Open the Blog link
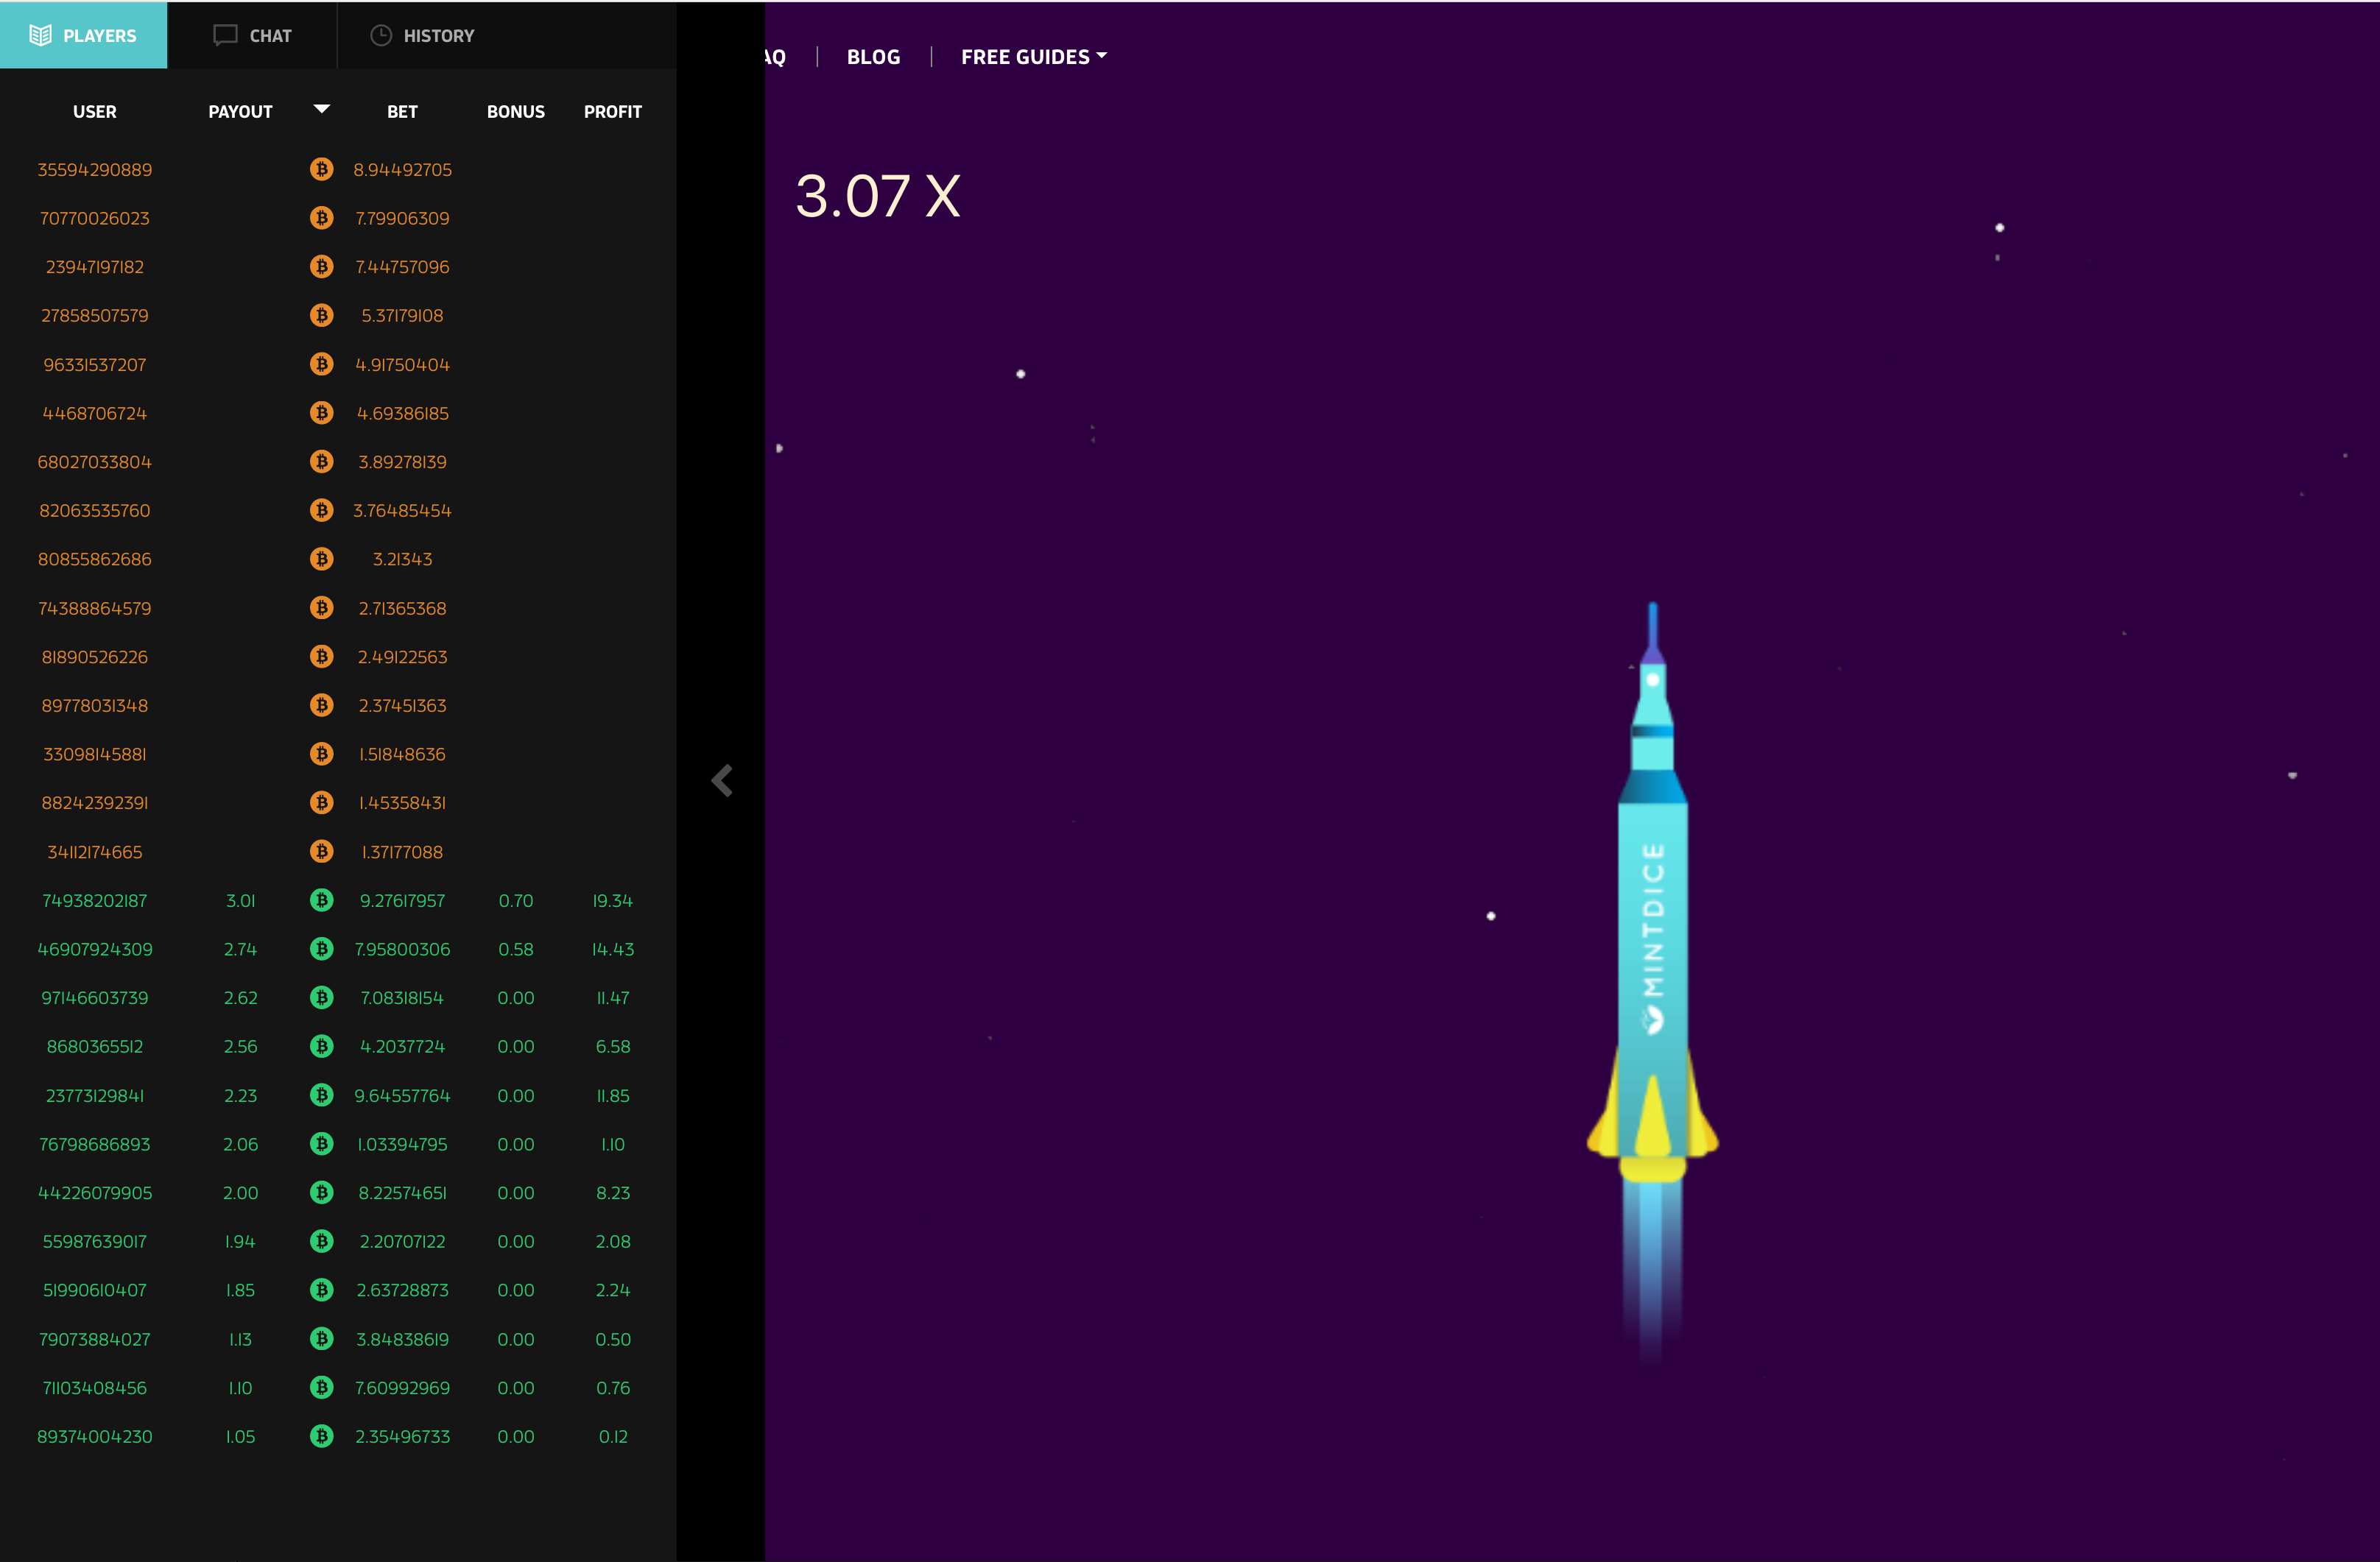Image resolution: width=2380 pixels, height=1562 pixels. pyautogui.click(x=873, y=57)
